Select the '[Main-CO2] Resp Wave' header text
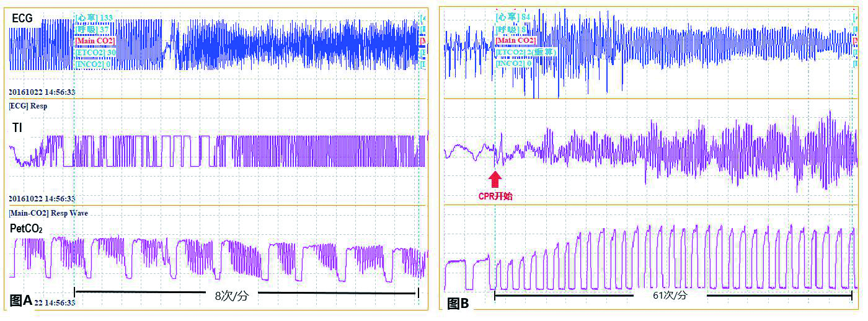This screenshot has width=868, height=321. [48, 213]
